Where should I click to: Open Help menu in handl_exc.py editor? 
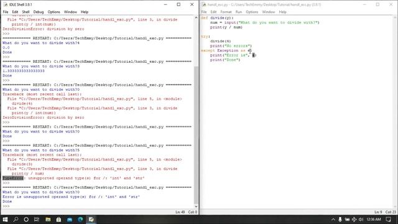[x=282, y=12]
